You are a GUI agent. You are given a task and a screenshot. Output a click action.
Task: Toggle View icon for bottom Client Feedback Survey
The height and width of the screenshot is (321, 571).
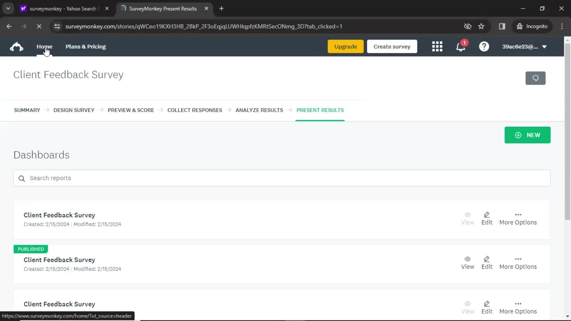point(468,304)
